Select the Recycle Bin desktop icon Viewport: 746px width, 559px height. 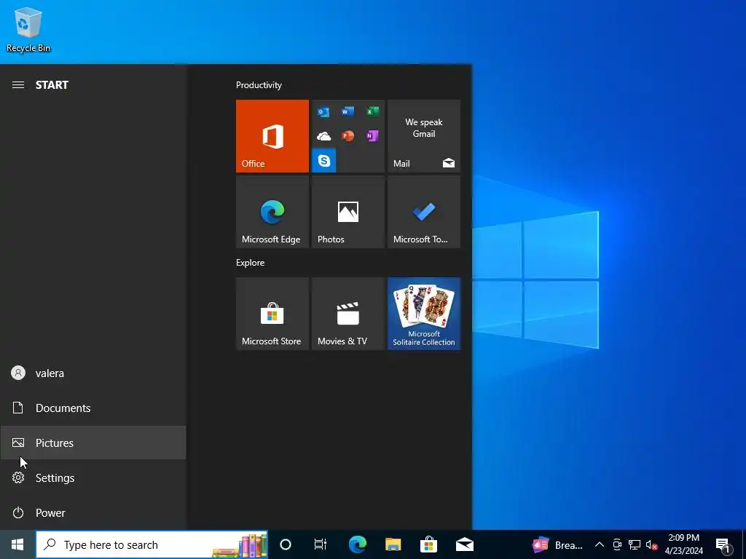[x=28, y=29]
